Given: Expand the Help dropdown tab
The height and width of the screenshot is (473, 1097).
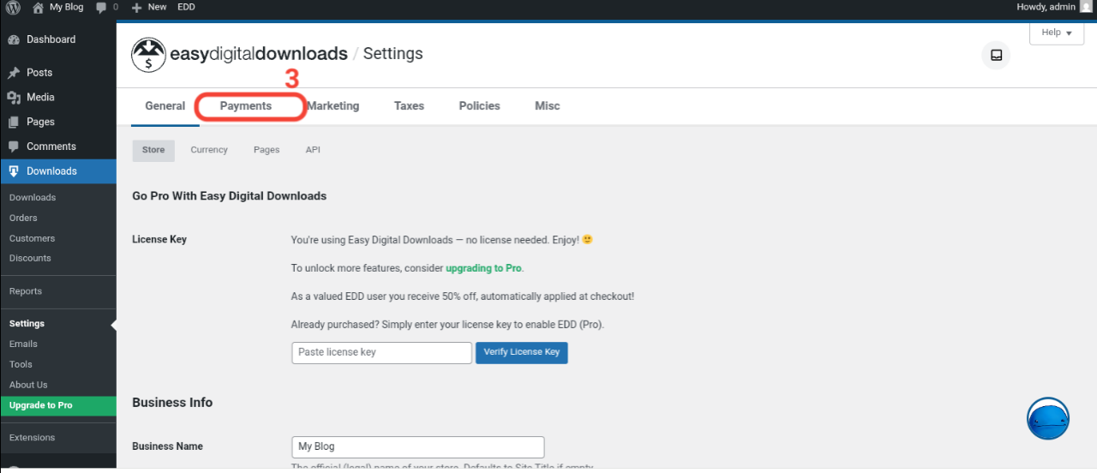Looking at the screenshot, I should (1057, 33).
